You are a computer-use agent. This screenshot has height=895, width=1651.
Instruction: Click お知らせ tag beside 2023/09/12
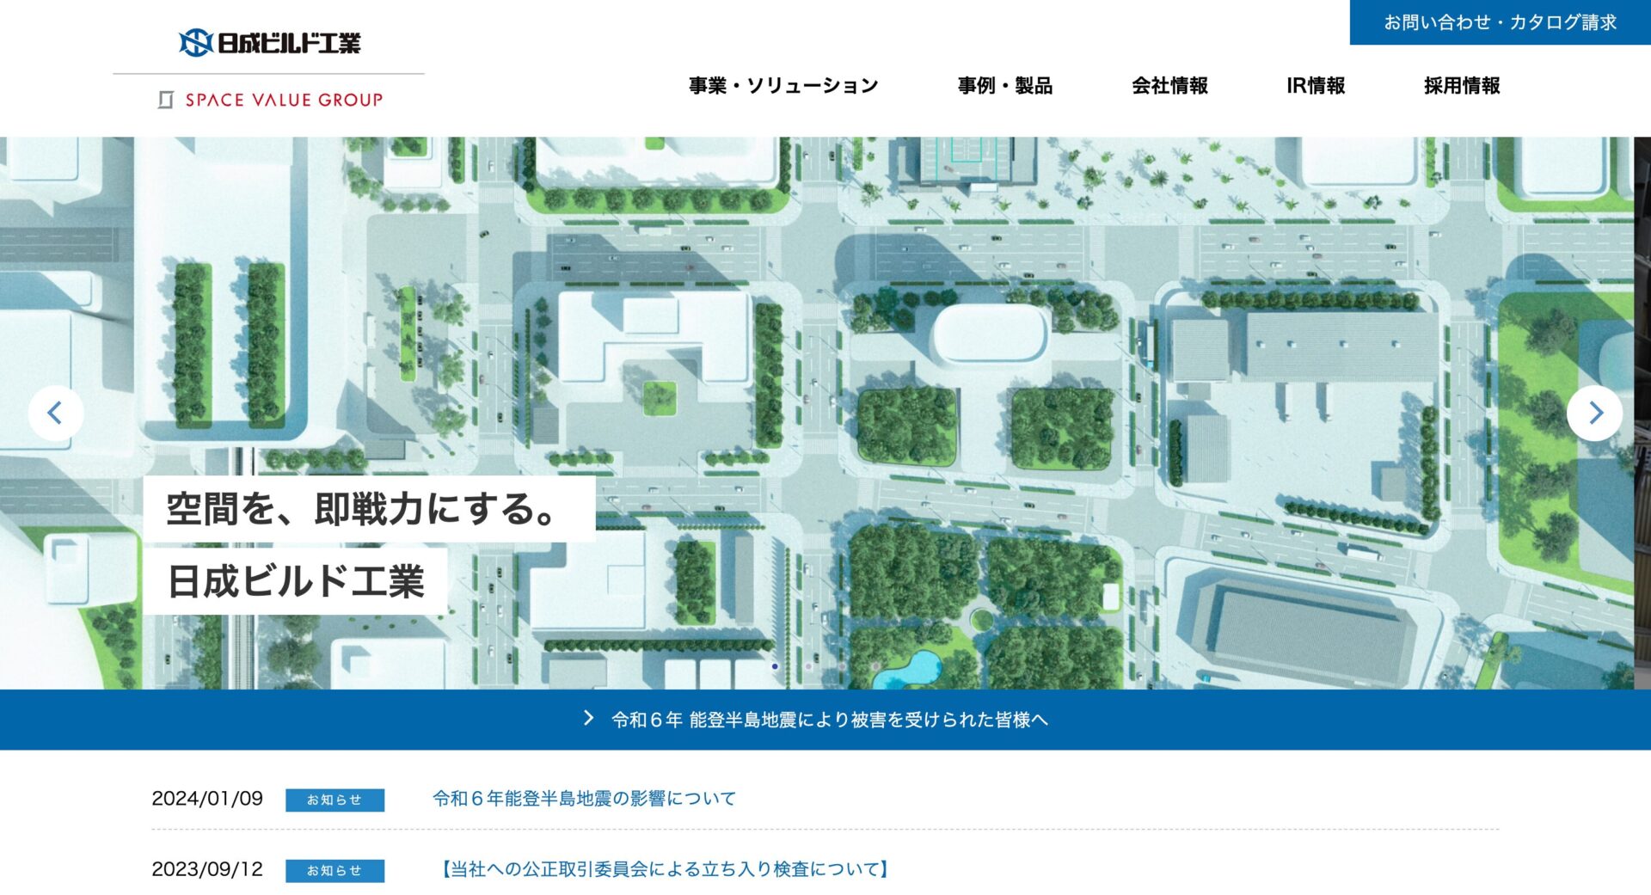click(x=334, y=870)
